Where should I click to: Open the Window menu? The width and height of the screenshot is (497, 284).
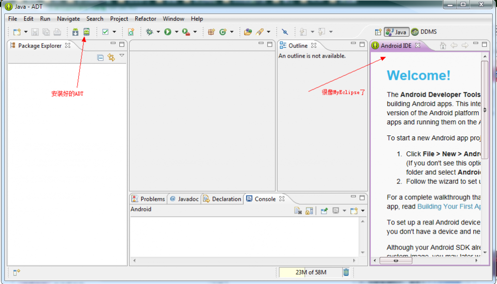[x=173, y=19]
